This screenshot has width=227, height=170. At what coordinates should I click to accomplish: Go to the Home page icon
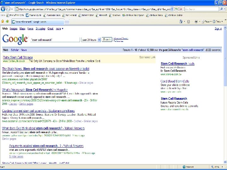(181, 21)
